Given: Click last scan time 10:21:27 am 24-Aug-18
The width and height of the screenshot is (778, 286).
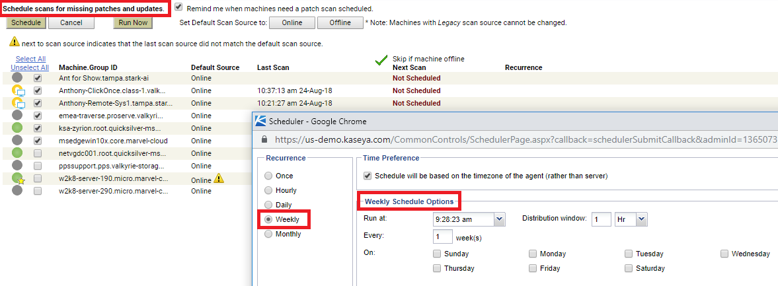Looking at the screenshot, I should [x=295, y=103].
